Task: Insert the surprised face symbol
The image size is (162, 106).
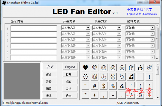Action: [x=122, y=68]
